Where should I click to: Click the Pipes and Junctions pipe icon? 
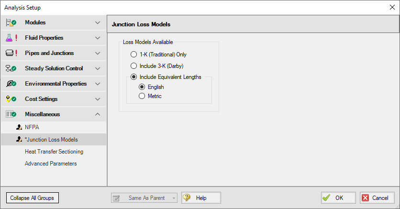[10, 53]
